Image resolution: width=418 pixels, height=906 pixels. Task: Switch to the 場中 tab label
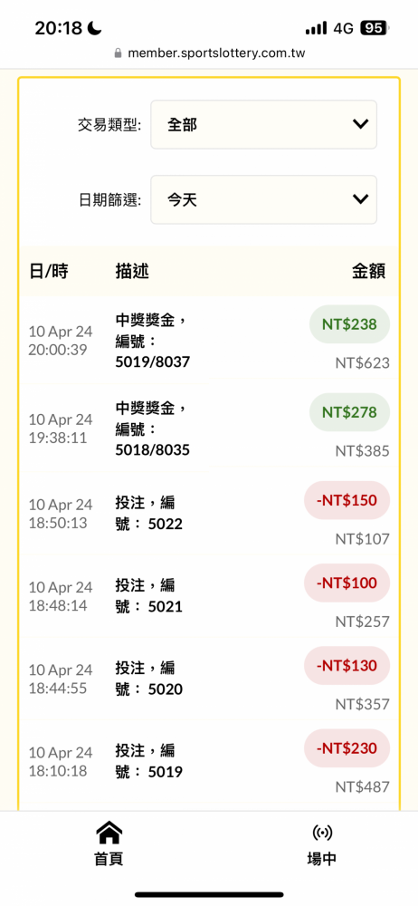tap(321, 859)
